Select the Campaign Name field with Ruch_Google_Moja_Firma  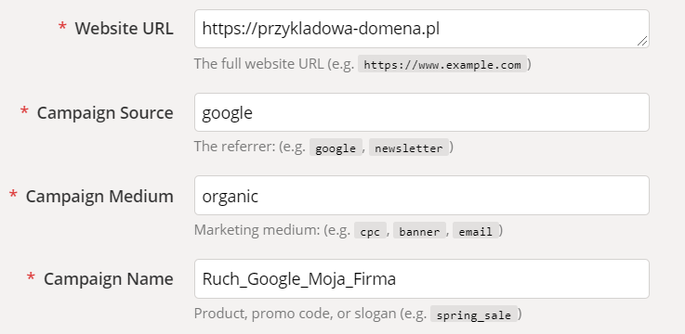click(x=422, y=278)
